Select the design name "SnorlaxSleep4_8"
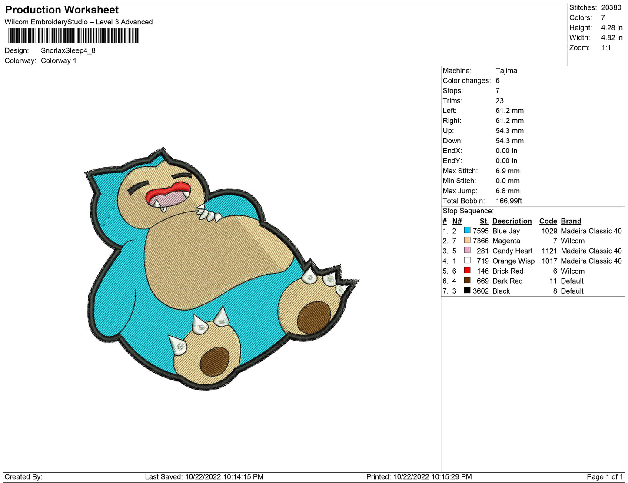The height and width of the screenshot is (483, 628). pos(68,50)
